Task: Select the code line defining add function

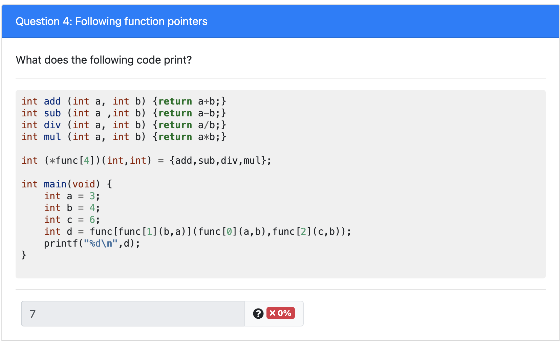Action: [x=124, y=101]
